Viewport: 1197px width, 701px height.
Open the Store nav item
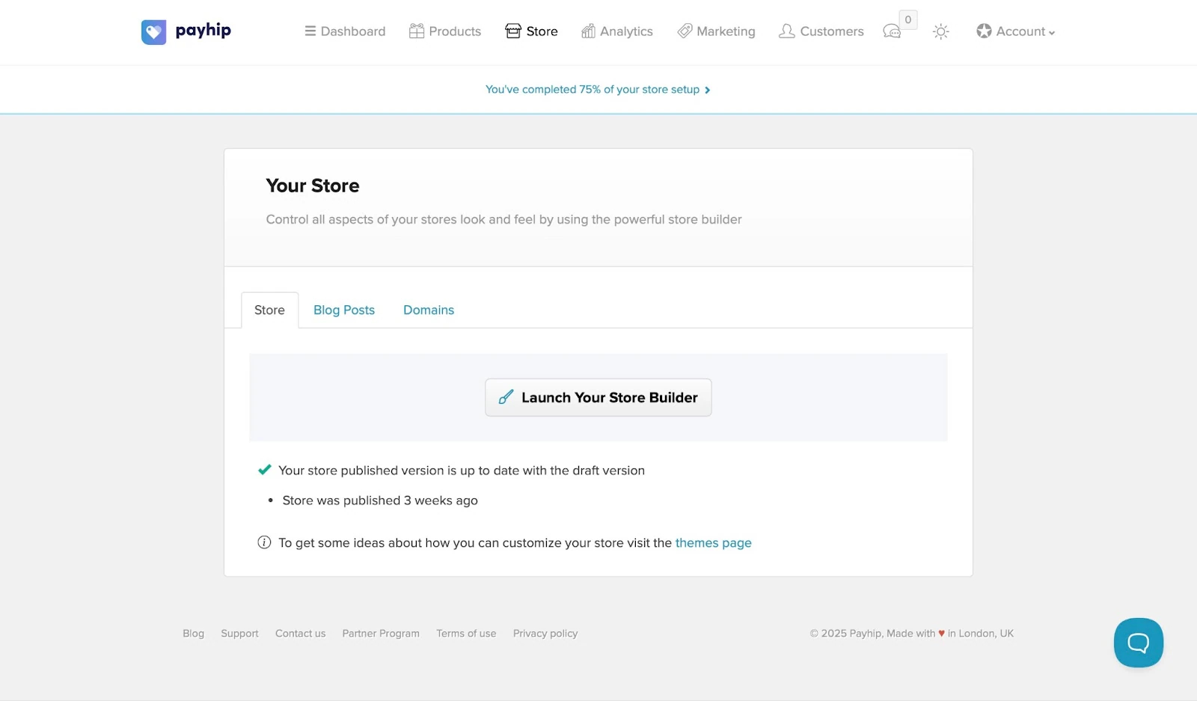pyautogui.click(x=531, y=31)
